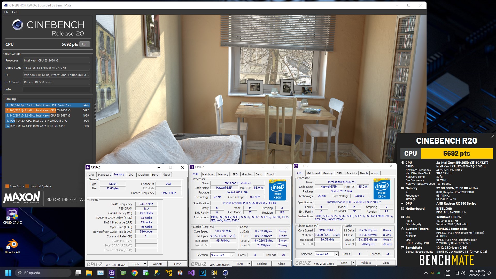Open the File menu in Cinebench
This screenshot has height=279, width=496.
coord(6,12)
